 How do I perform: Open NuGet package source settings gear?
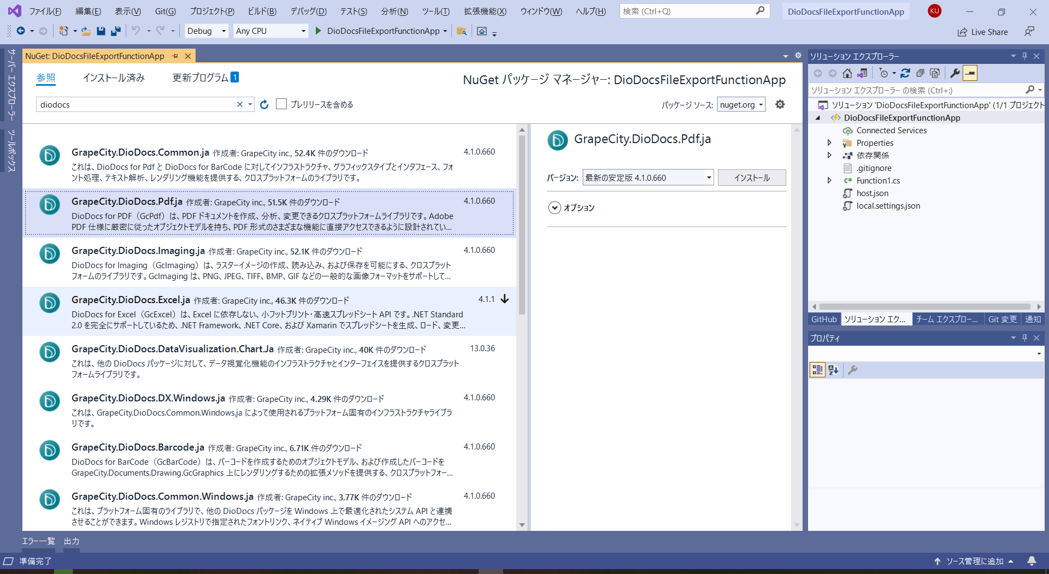pos(780,104)
